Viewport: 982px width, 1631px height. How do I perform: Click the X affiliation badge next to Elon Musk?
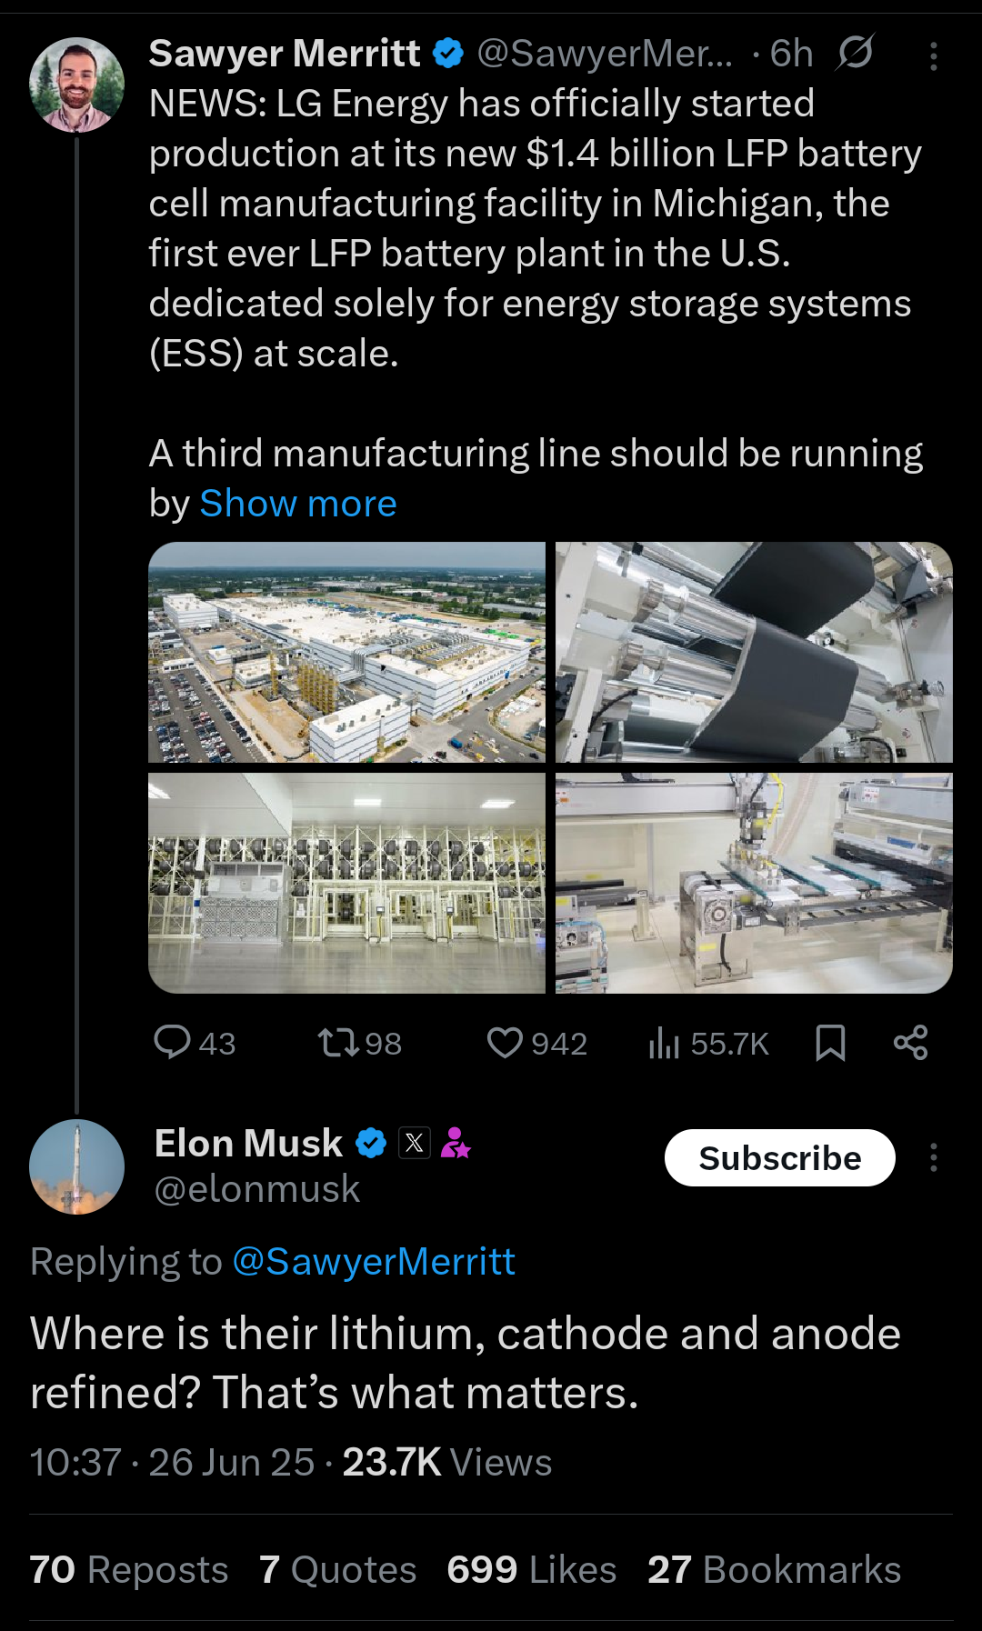coord(415,1143)
